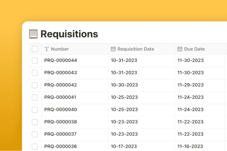Open requisition PRQ-0000036
The height and width of the screenshot is (151, 227).
tap(61, 146)
